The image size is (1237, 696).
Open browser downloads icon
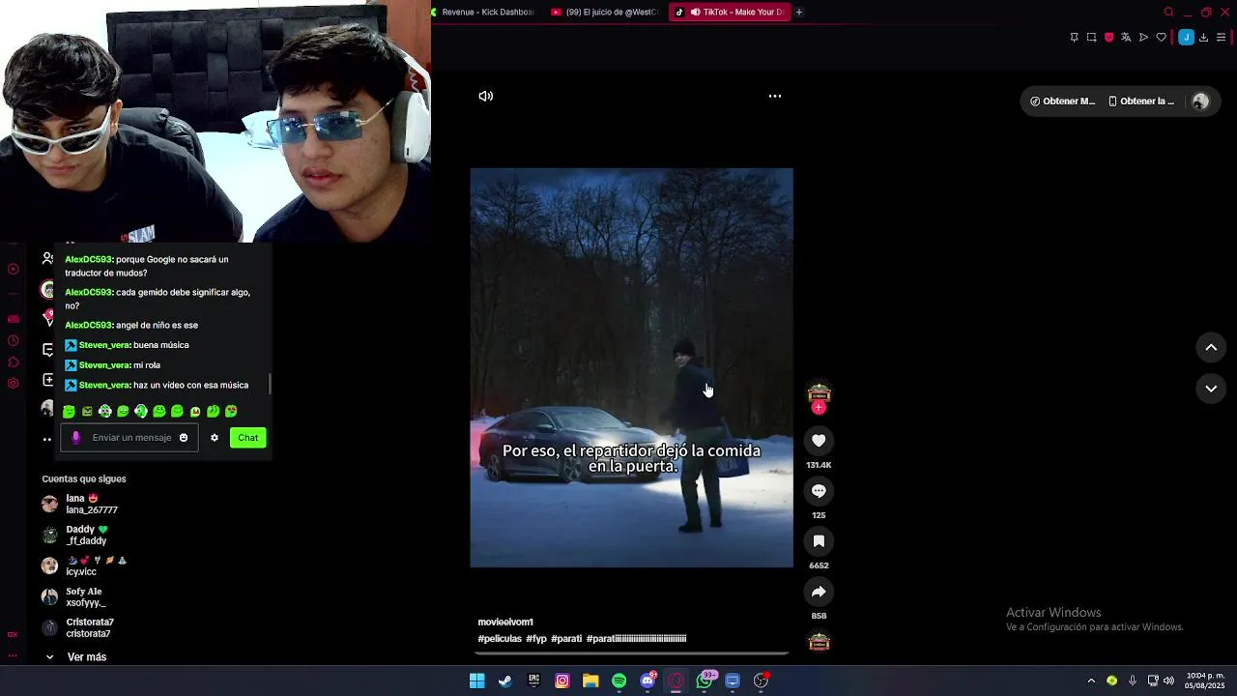(1203, 37)
